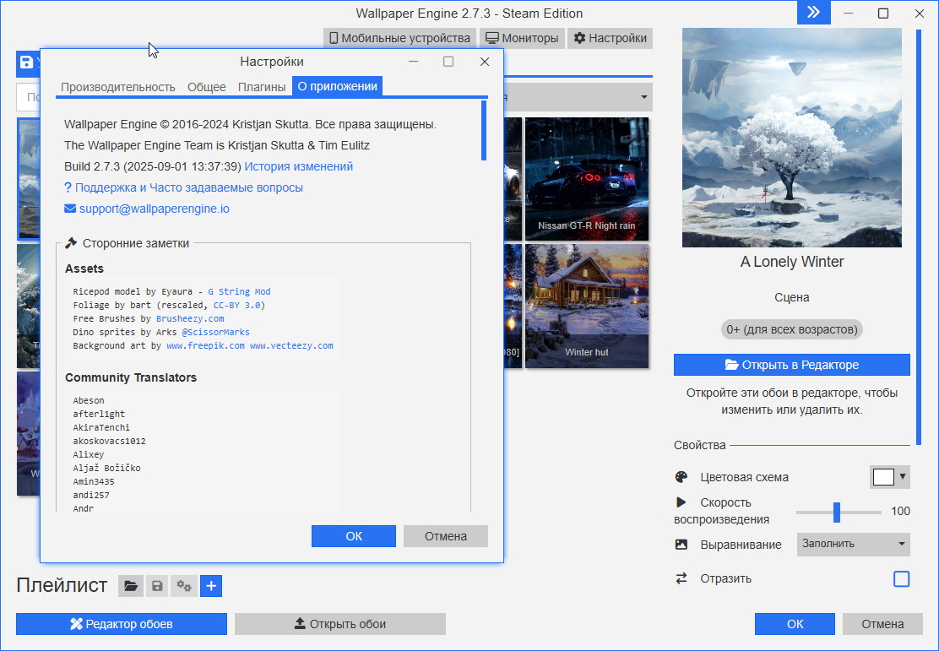Expand the filter dropdown behind the dialog
The height and width of the screenshot is (651, 939).
pyautogui.click(x=643, y=97)
